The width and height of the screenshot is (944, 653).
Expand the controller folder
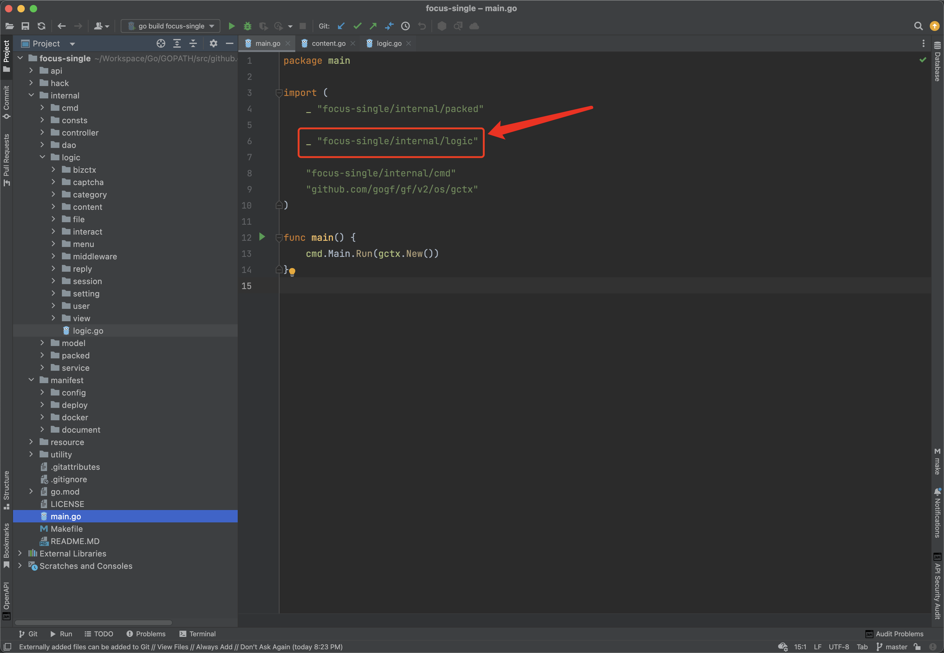[x=42, y=132]
